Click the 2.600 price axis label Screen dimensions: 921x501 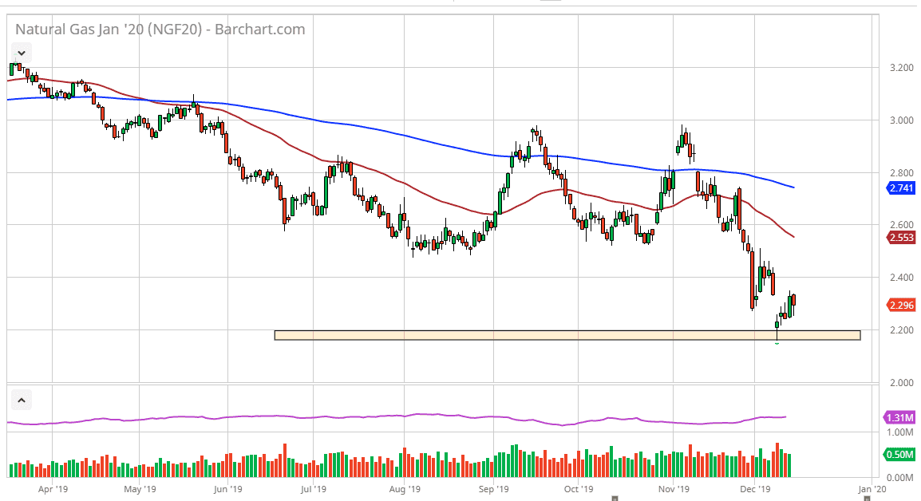pos(902,225)
